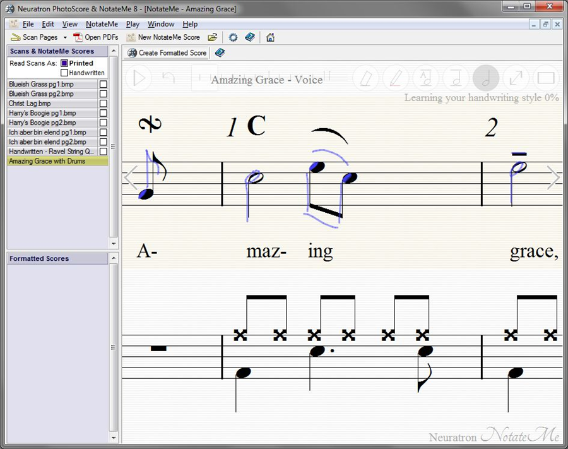The image size is (568, 449).
Task: Select Printed for Read Scans As
Action: pyautogui.click(x=64, y=63)
